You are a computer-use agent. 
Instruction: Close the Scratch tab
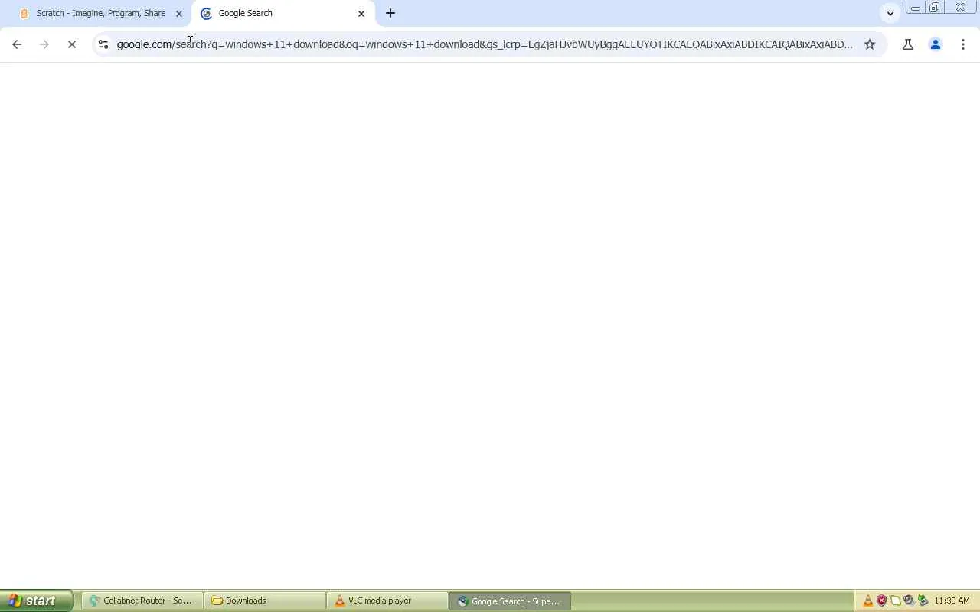point(179,13)
